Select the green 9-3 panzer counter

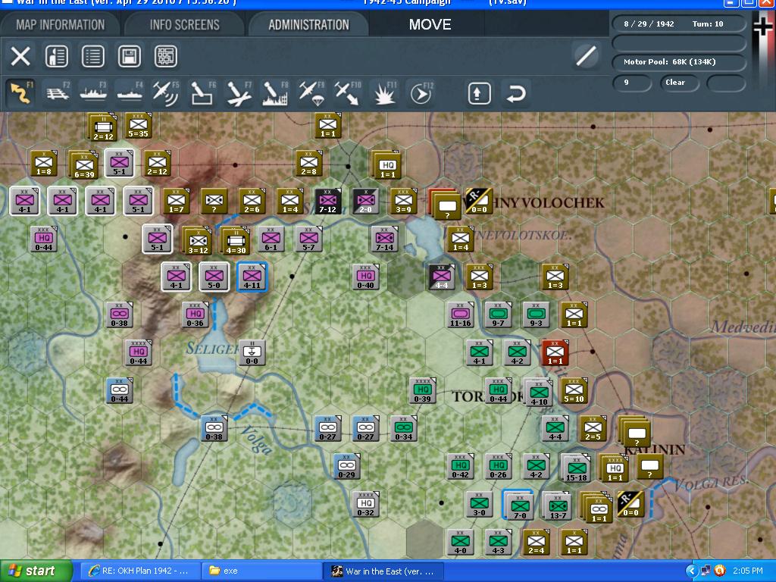pos(536,314)
